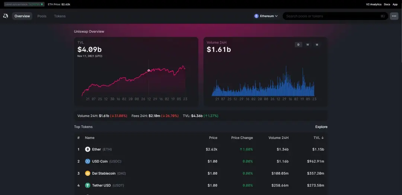
Task: Open the Ether (ETH) token row
Action: tap(201, 149)
